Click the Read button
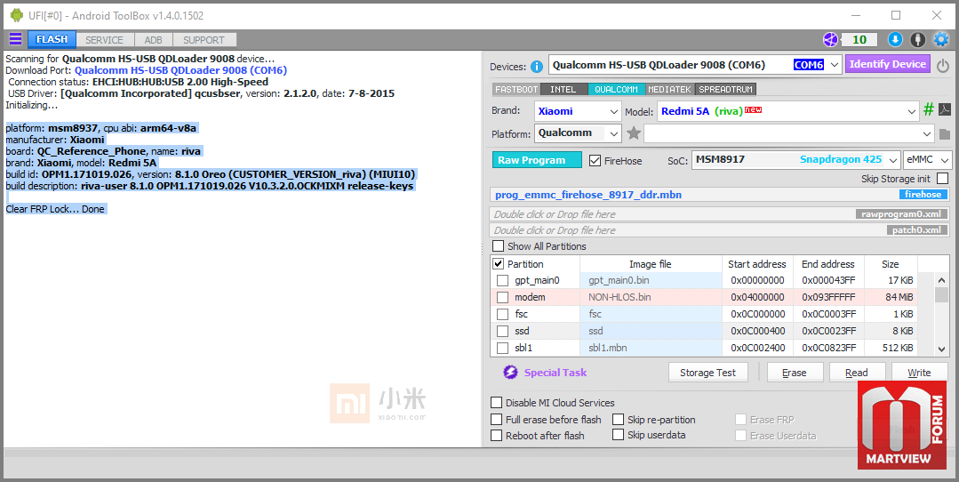The image size is (959, 482). click(x=857, y=373)
